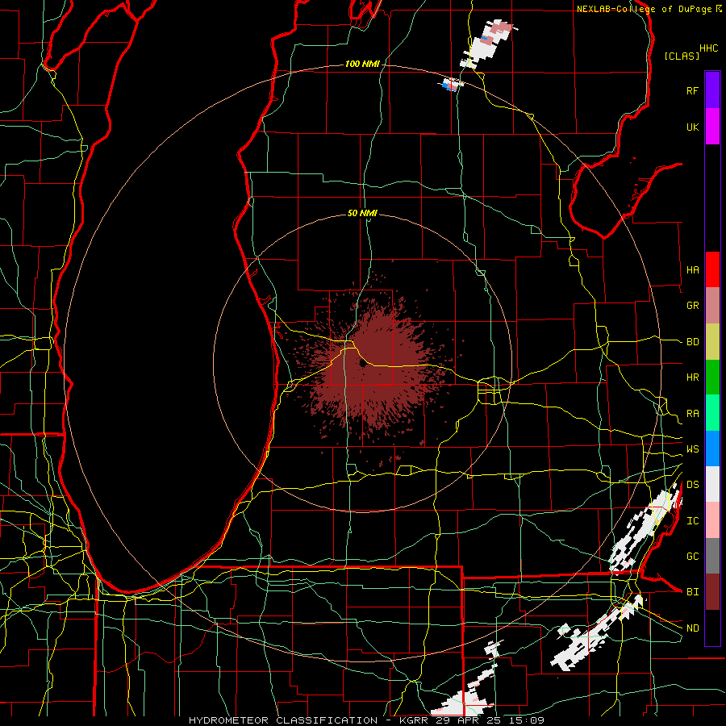Image resolution: width=726 pixels, height=726 pixels.
Task: Click the DS legend label
Action: [693, 485]
